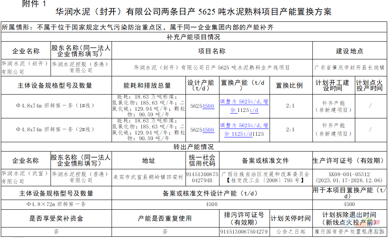Select the 项目名称 column header
Screen dimensions: 388x238
212,51
